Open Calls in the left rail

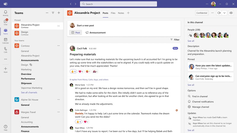(x=6, y=50)
